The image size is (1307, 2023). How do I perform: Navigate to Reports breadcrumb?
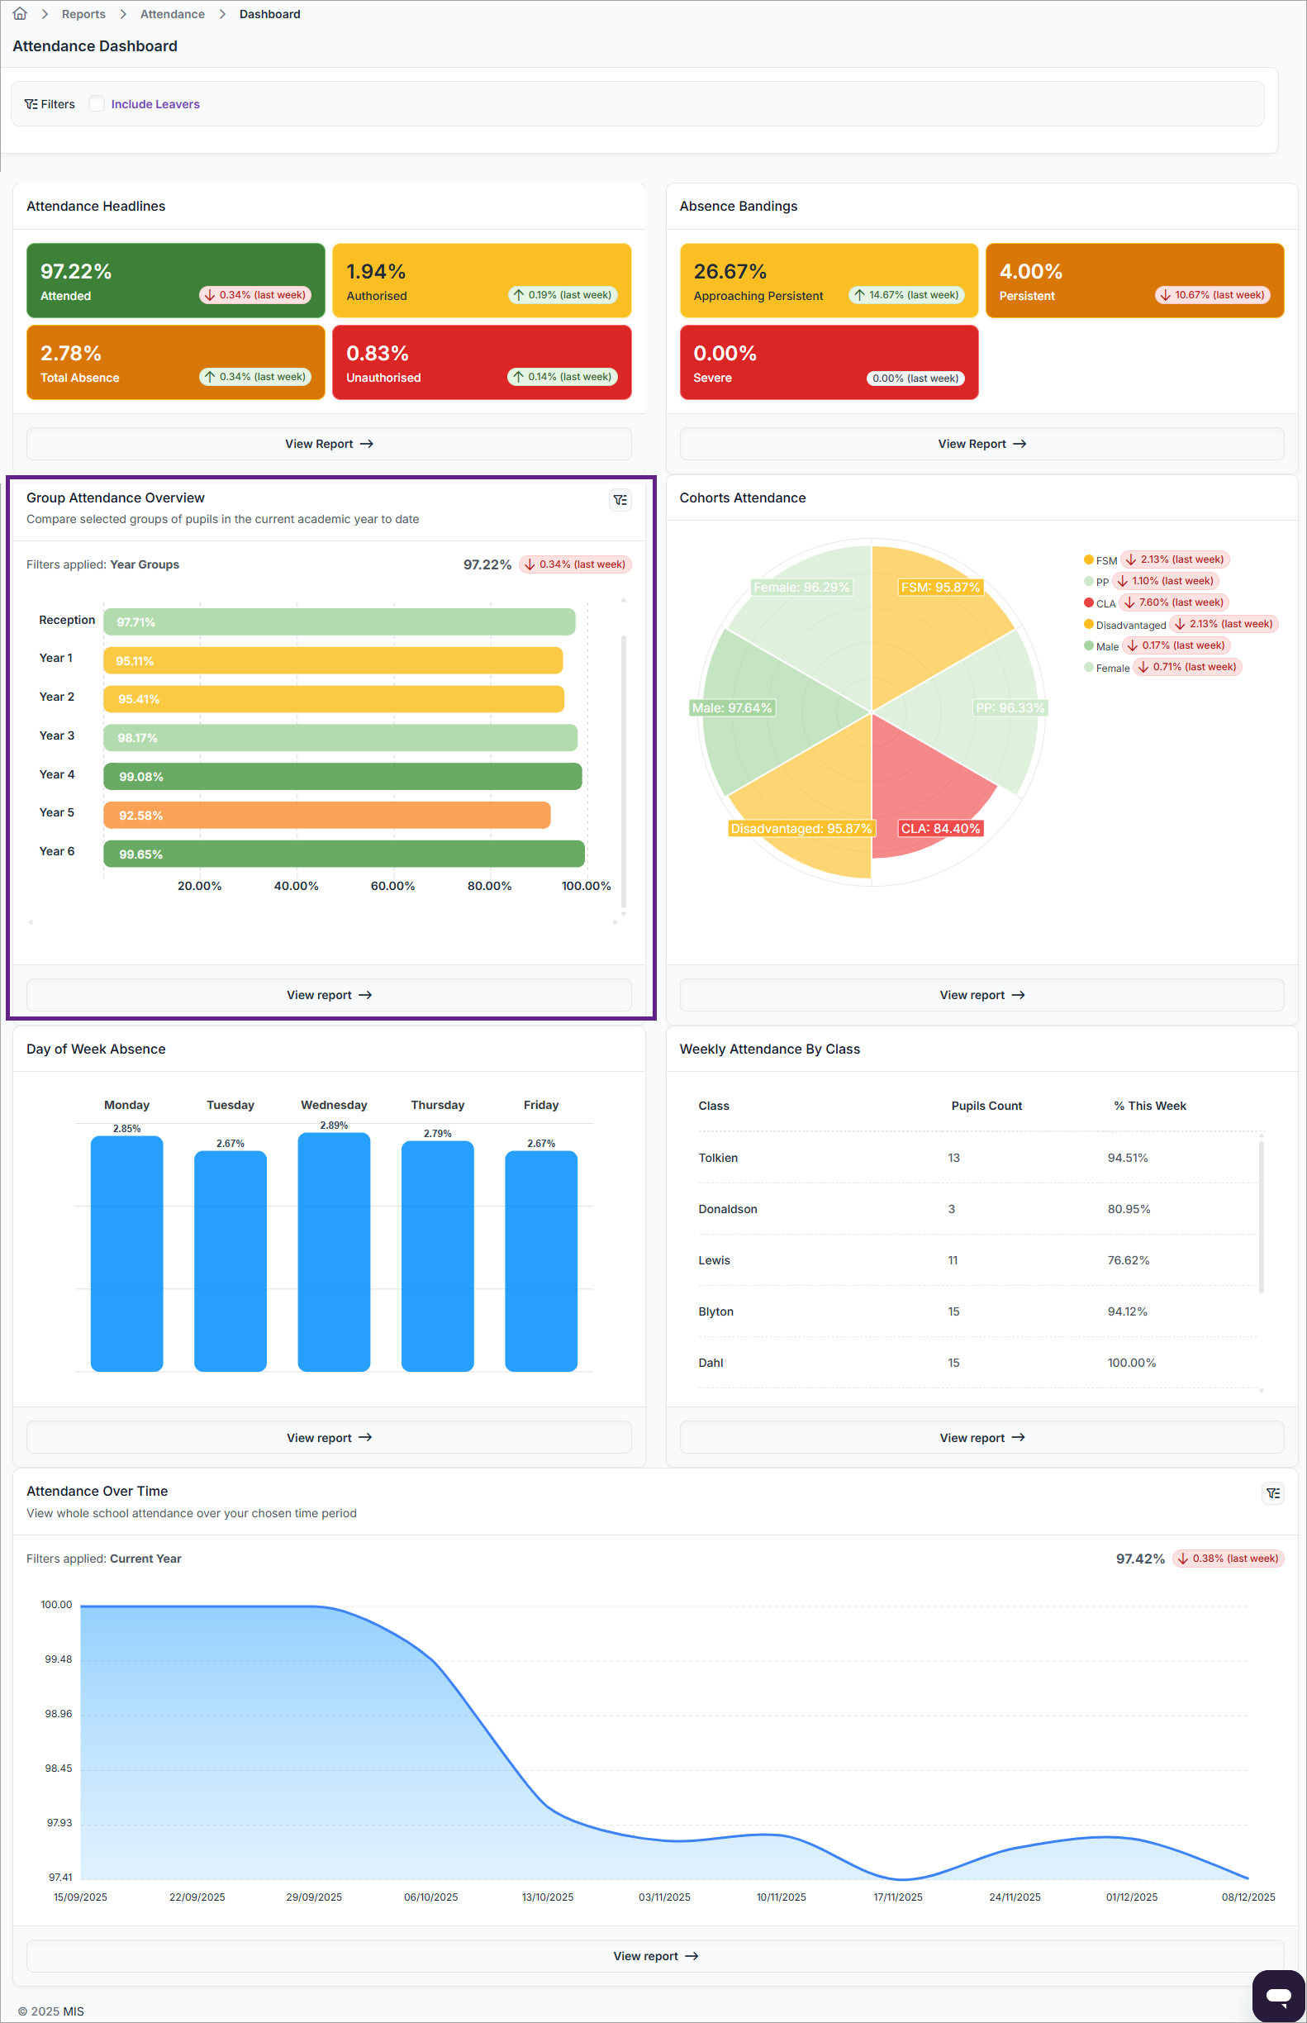(x=83, y=14)
